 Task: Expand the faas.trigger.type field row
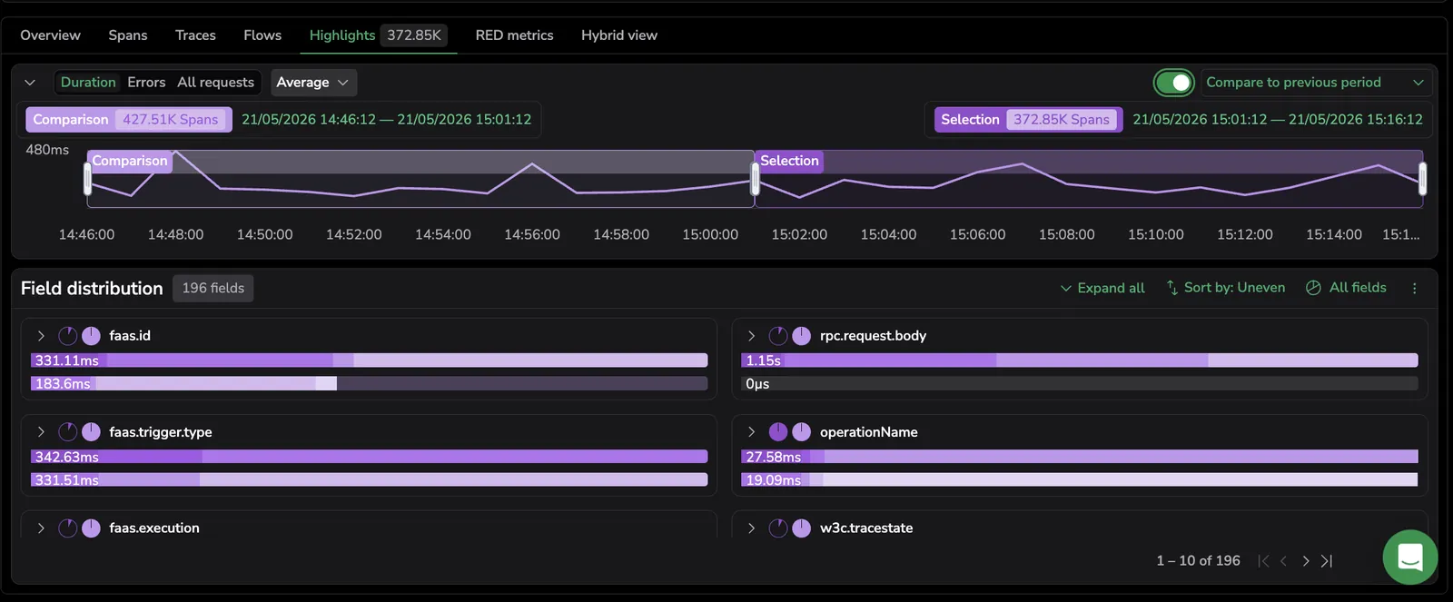coord(41,432)
